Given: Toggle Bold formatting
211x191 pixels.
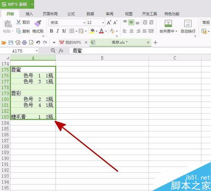Looking at the screenshot, I should click(x=51, y=31).
